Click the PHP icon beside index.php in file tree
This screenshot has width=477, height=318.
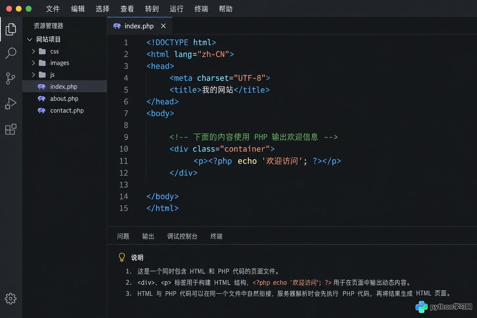coord(41,87)
